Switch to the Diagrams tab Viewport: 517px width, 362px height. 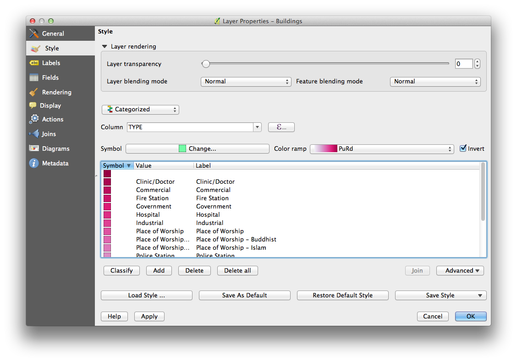coord(55,148)
